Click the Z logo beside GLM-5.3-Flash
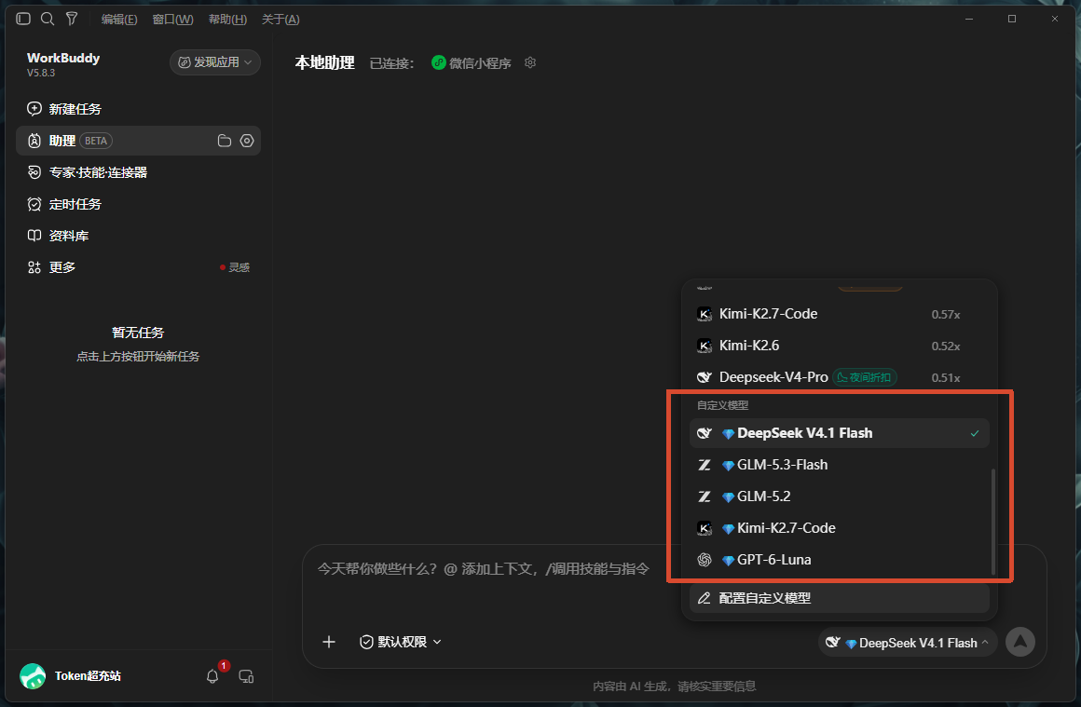 pyautogui.click(x=704, y=465)
